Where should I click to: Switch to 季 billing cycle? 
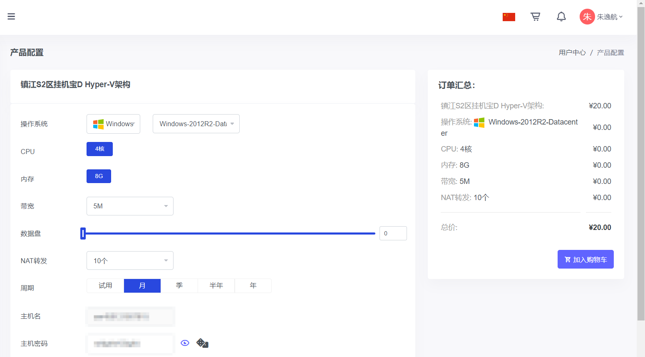tap(179, 286)
